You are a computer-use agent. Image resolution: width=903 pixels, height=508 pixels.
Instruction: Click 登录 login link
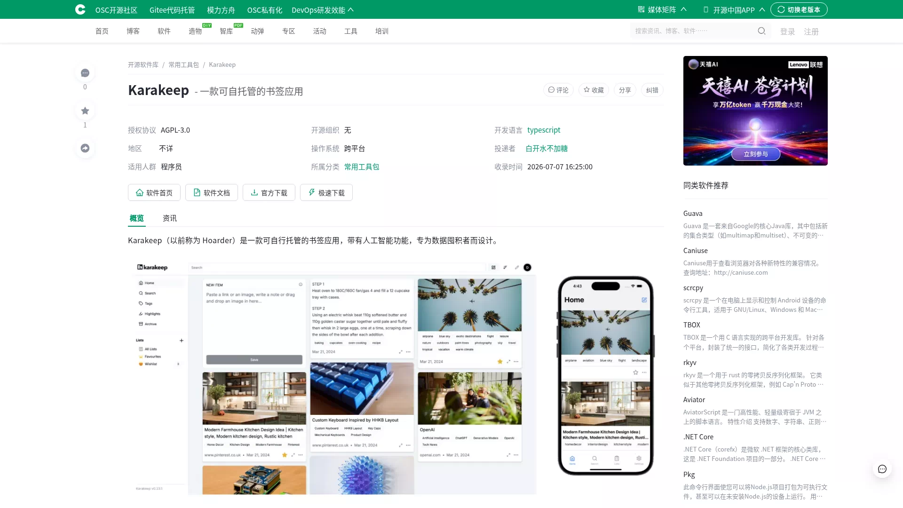point(788,32)
